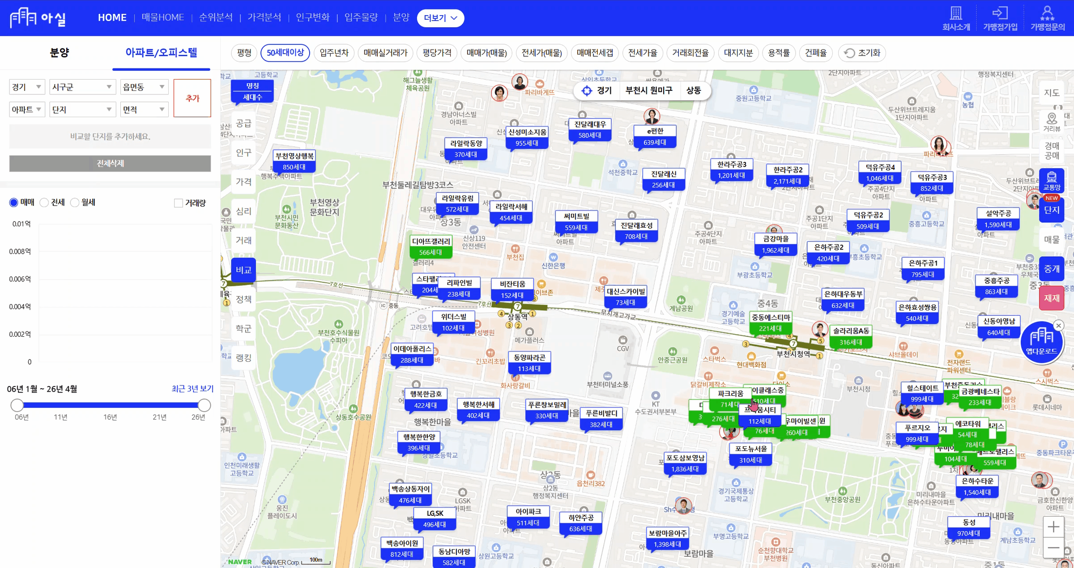Viewport: 1074px width, 568px height.
Task: Click the current location crosshair icon
Action: (587, 91)
